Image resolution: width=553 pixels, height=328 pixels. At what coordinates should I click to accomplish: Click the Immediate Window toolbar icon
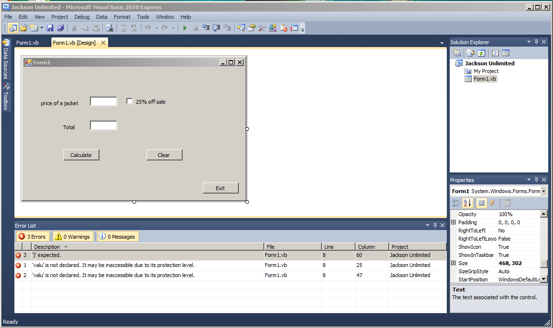click(294, 28)
